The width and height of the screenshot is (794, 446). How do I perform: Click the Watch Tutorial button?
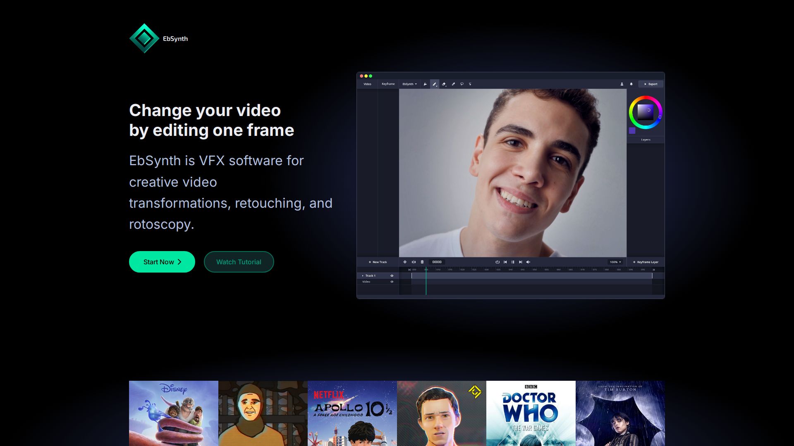[239, 262]
